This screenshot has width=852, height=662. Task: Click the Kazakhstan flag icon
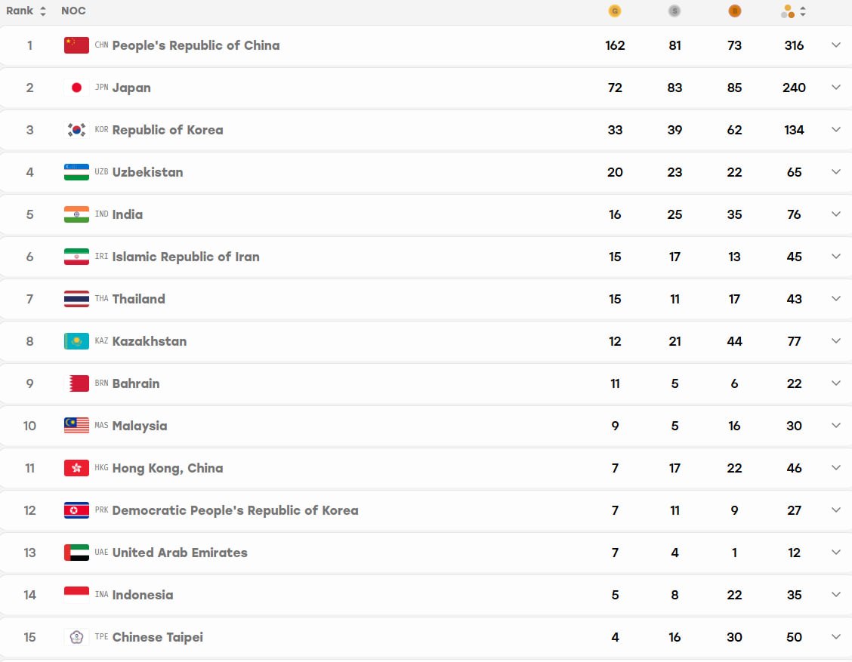coord(76,341)
